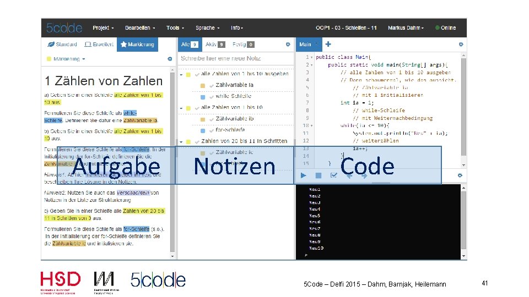Screen dimensions: 529x297
Task: Open the console settings gear
Action: [x=460, y=175]
